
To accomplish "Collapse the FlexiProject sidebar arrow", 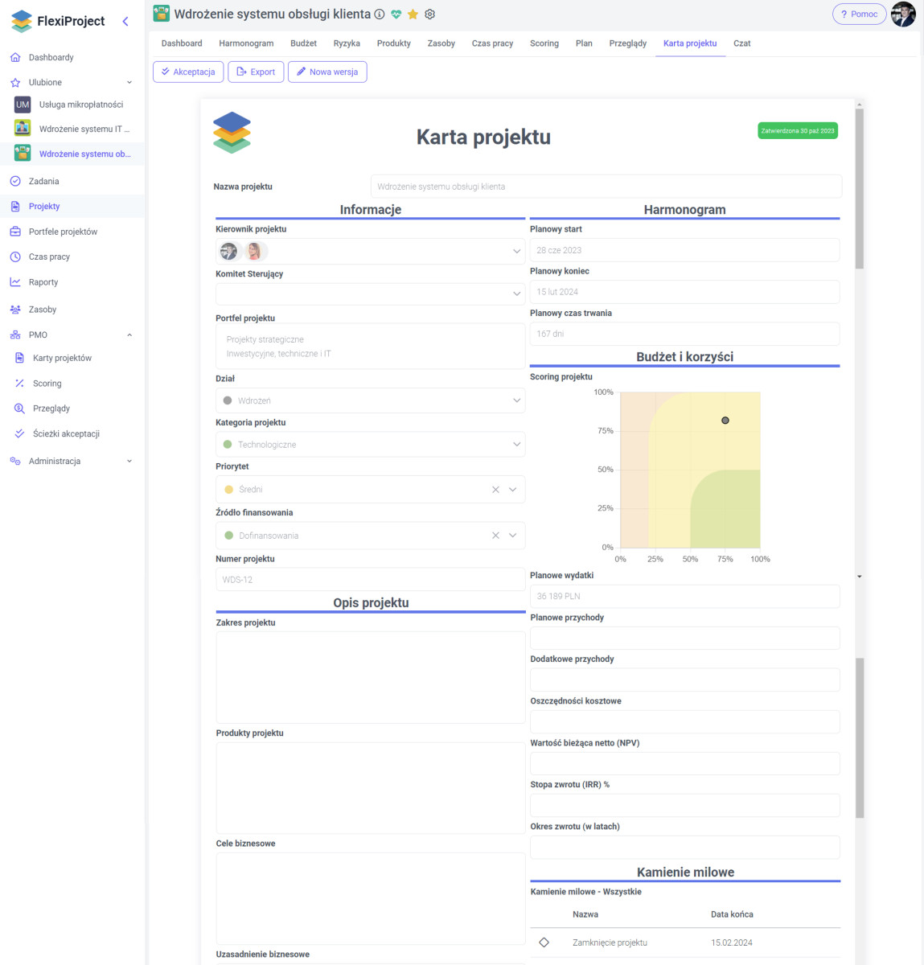I will (x=125, y=22).
